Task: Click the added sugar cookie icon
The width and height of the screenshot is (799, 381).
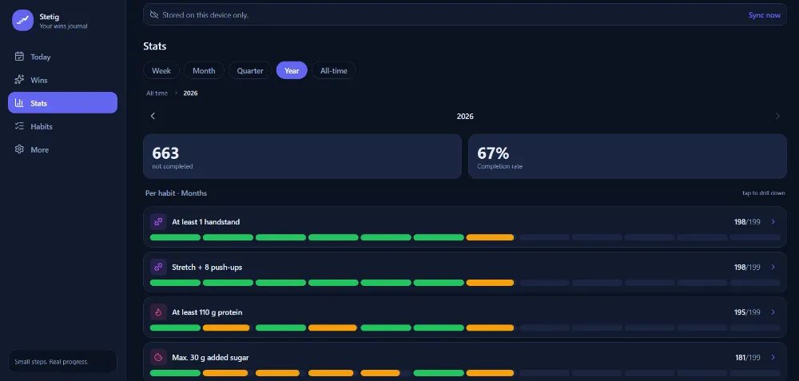Action: click(x=158, y=358)
